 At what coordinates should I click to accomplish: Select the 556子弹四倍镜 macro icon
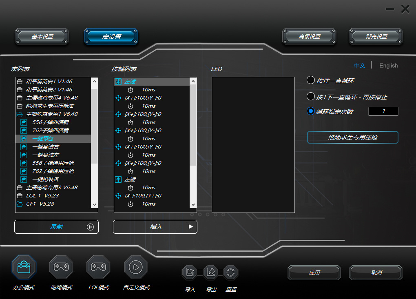[x=24, y=122]
